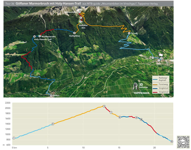This screenshot has width=191, height=150.
Task: Click marker 5 at elevation profile peak
Action: [x=104, y=106]
